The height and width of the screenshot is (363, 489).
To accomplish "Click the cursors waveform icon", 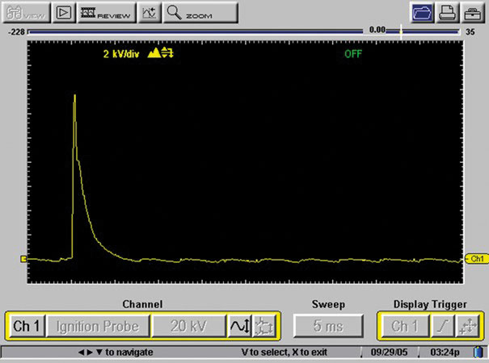I will pos(150,13).
